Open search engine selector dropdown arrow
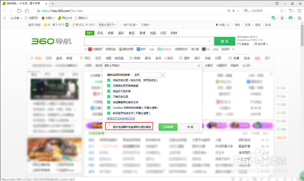Viewport: 304px width, 181px height. [x=249, y=11]
